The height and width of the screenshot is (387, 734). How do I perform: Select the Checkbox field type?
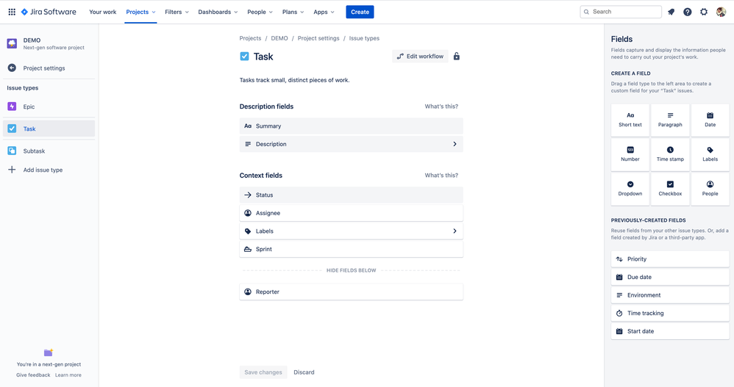[670, 189]
